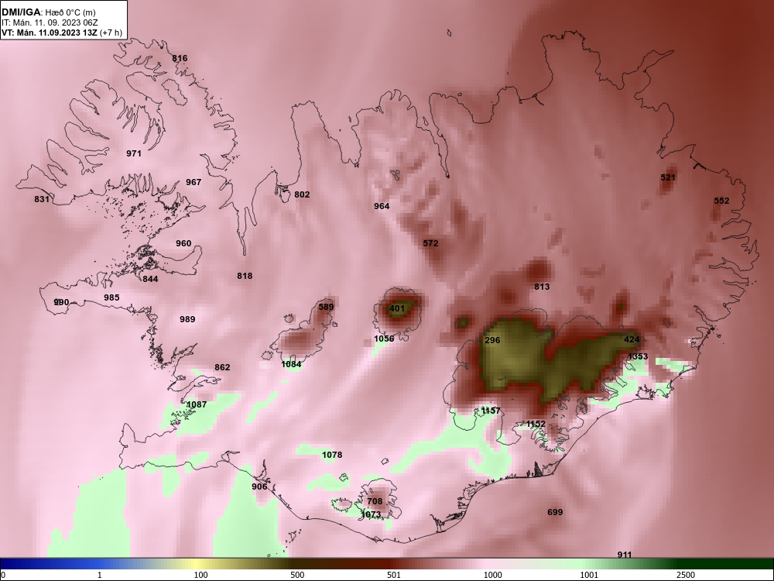Click the 906 value label
Image resolution: width=774 pixels, height=581 pixels.
click(x=259, y=486)
